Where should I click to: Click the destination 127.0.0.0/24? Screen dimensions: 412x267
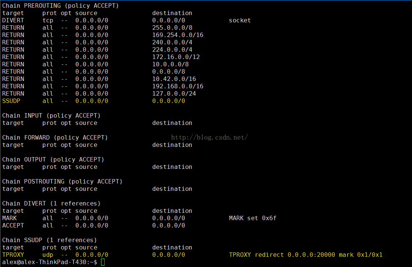[174, 94]
